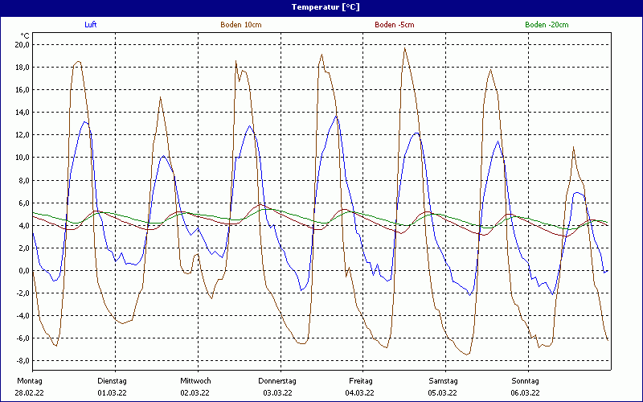
Task: Click the 'Montag' day label
Action: pyautogui.click(x=29, y=381)
